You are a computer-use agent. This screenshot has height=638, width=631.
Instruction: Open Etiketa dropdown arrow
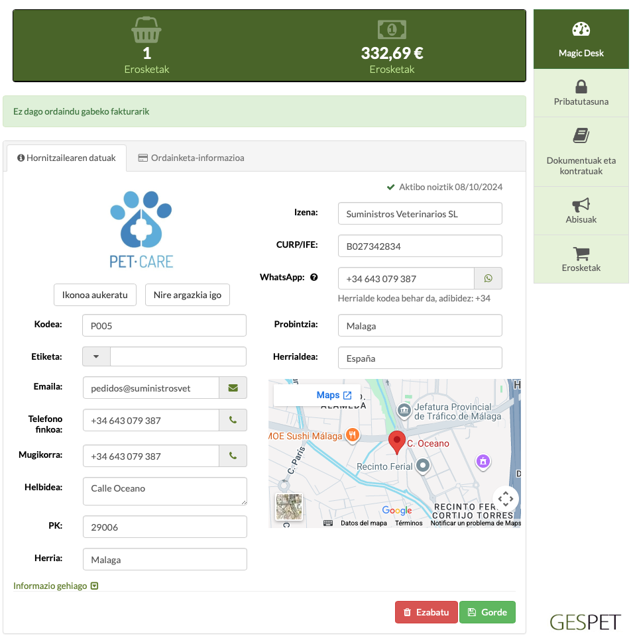pos(96,356)
